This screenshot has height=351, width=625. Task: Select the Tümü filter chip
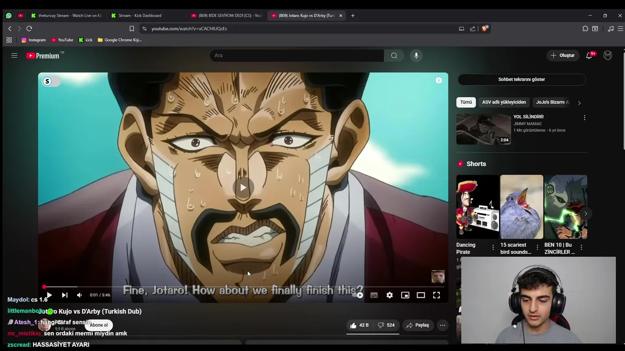(466, 102)
